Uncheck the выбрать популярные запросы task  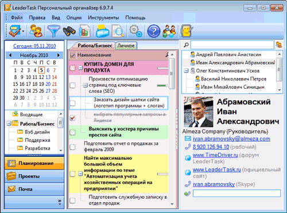coord(72,117)
